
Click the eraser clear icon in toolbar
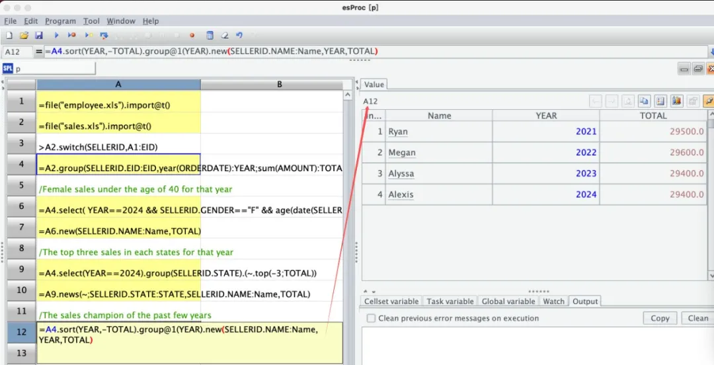click(225, 35)
